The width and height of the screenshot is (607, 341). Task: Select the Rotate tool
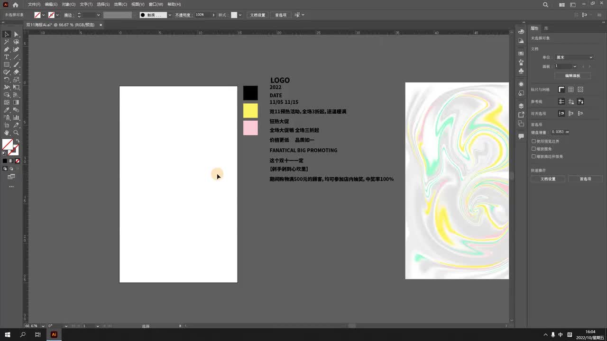pos(7,80)
